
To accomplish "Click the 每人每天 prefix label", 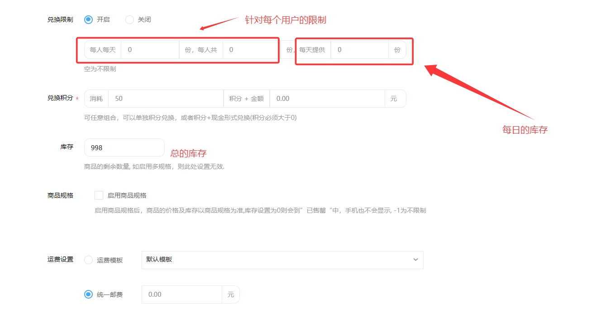I will (x=103, y=50).
